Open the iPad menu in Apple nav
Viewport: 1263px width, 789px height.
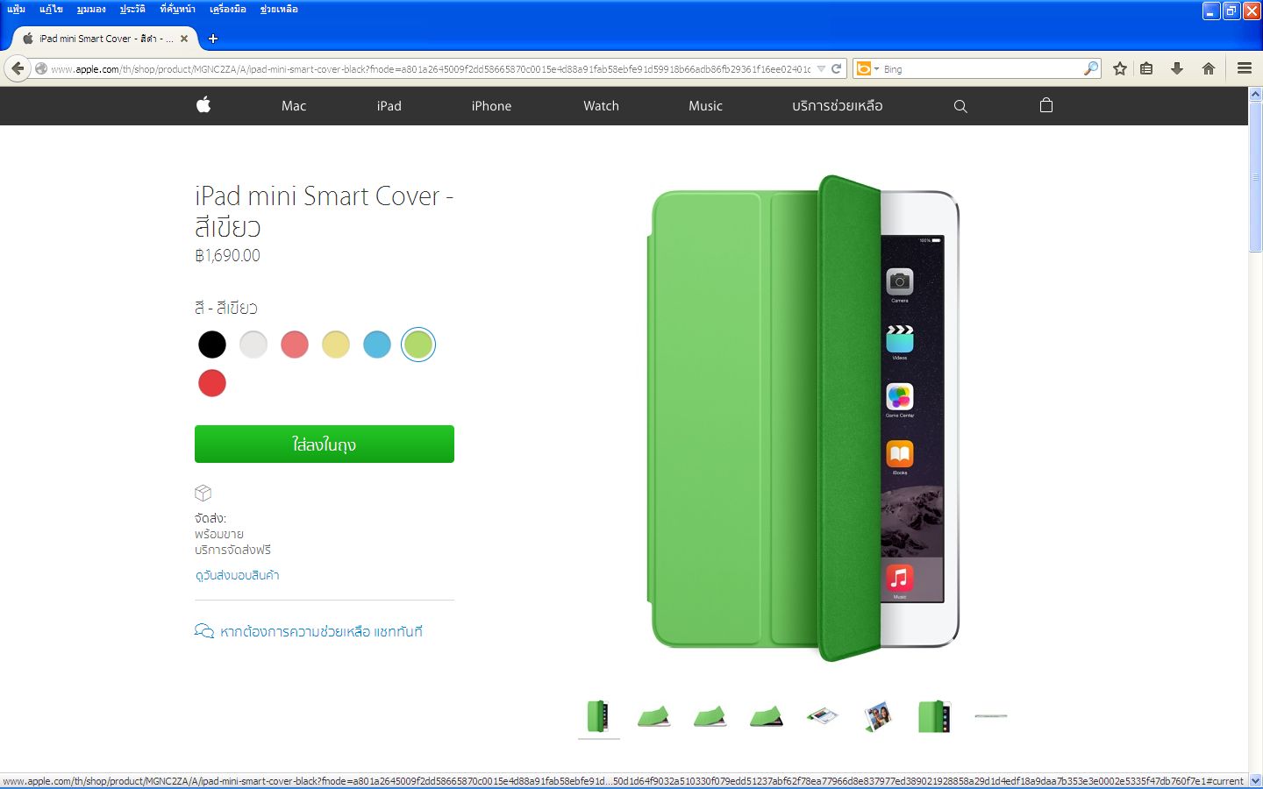click(389, 106)
